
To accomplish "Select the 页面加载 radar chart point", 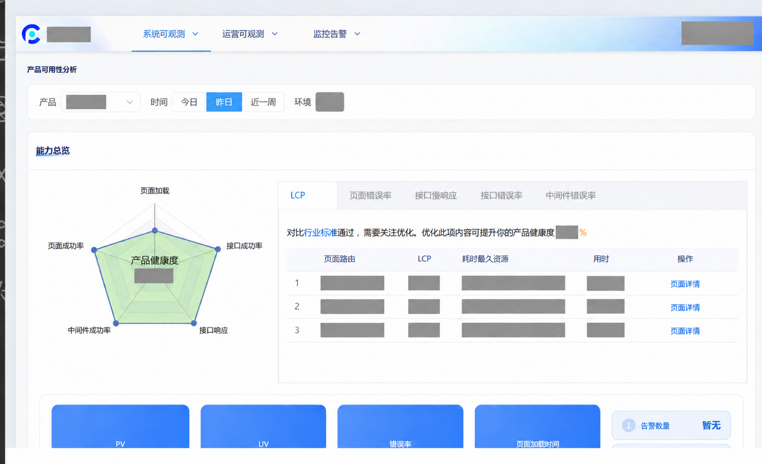I will click(x=155, y=230).
